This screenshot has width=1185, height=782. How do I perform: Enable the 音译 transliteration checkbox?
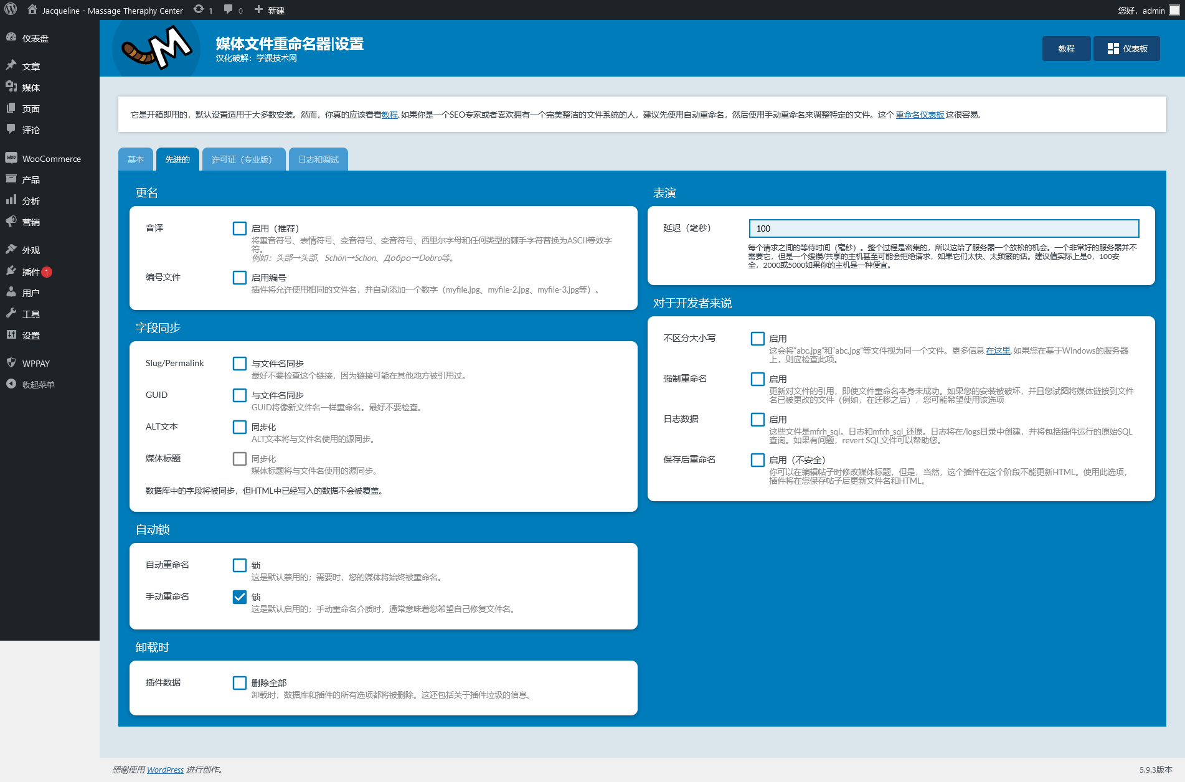(x=240, y=228)
